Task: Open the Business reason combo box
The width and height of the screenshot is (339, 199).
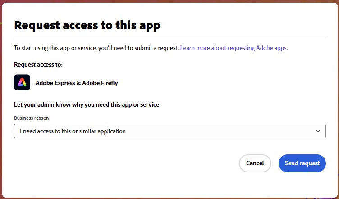Action: coord(169,131)
